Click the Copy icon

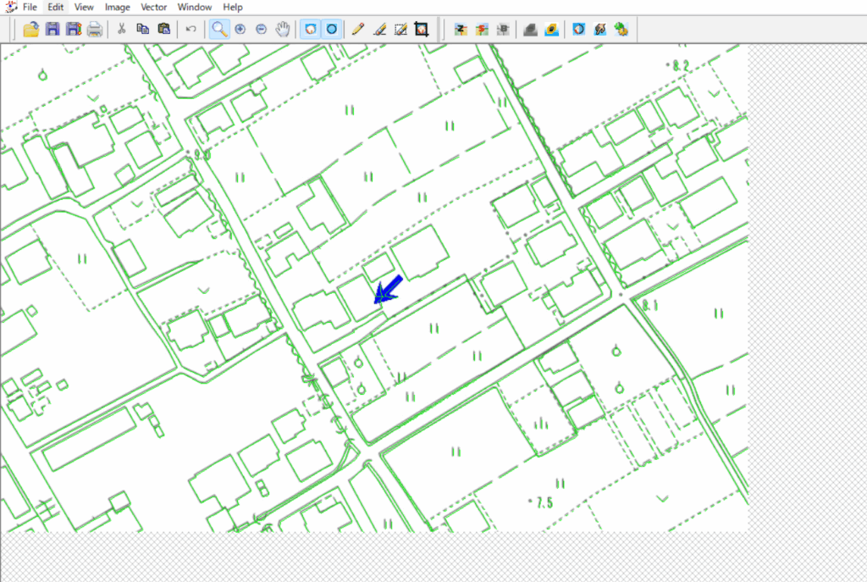click(142, 29)
